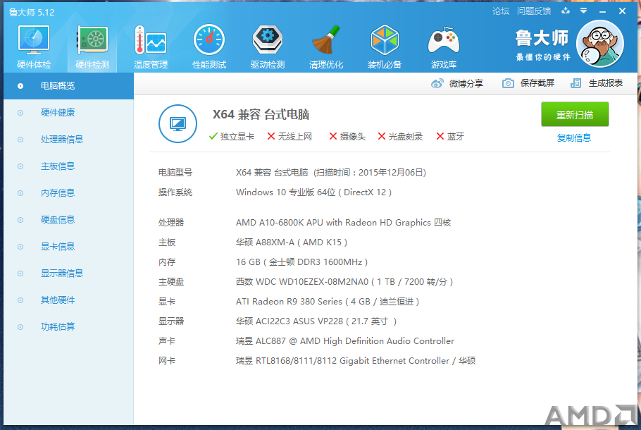This screenshot has height=430, width=641.
Task: Click disk value 西数 WDC WD10EZEX
Action: click(344, 281)
